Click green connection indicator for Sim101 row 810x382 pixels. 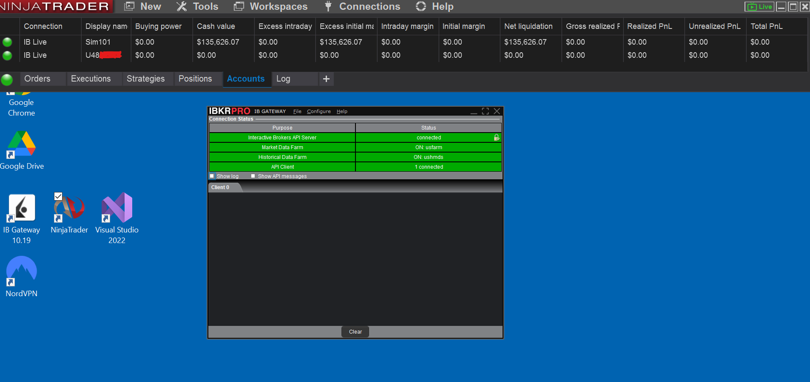point(7,42)
